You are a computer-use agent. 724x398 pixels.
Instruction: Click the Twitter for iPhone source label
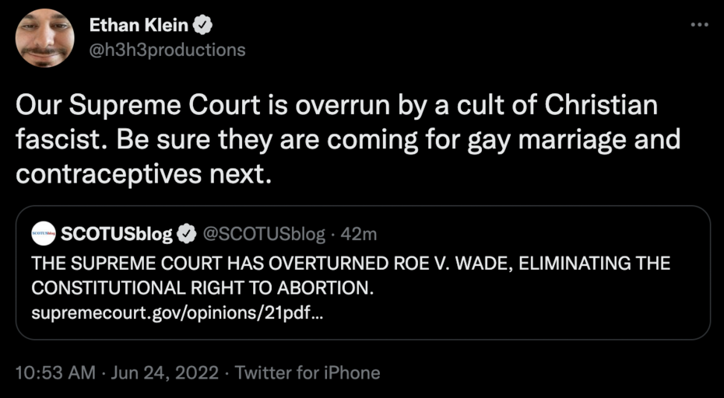pyautogui.click(x=308, y=372)
